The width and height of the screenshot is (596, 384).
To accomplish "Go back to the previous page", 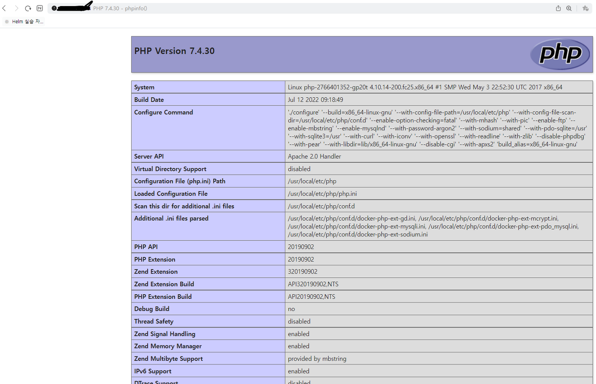I will (4, 8).
